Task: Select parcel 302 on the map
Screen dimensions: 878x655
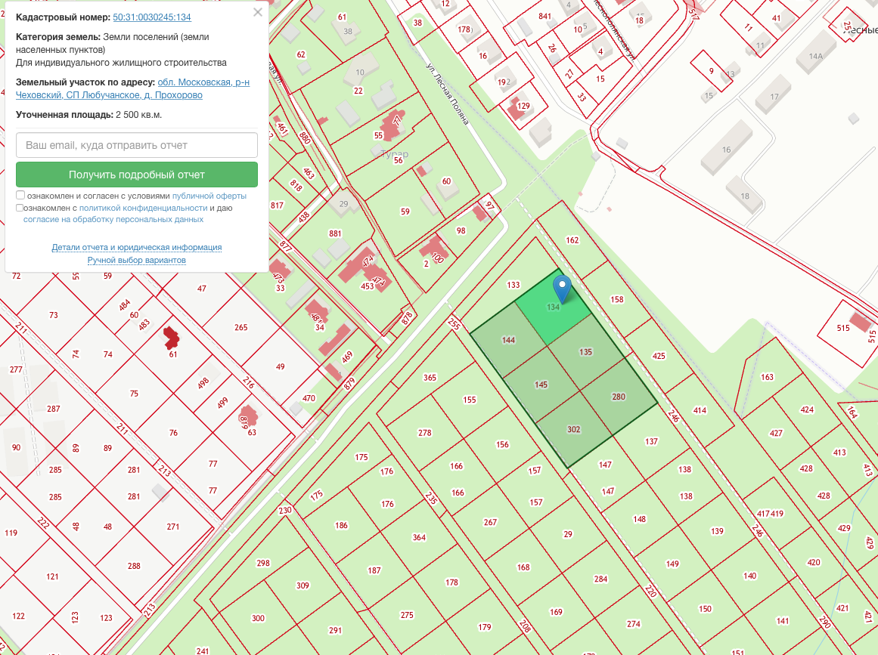Action: (574, 430)
